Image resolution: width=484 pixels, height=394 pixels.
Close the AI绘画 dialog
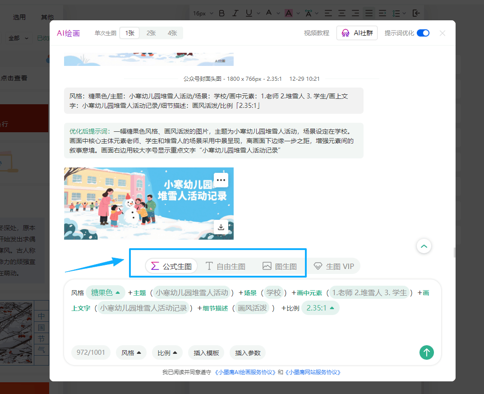(443, 33)
